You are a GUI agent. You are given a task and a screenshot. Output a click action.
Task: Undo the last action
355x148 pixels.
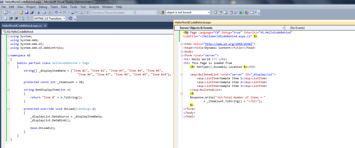[x=56, y=12]
